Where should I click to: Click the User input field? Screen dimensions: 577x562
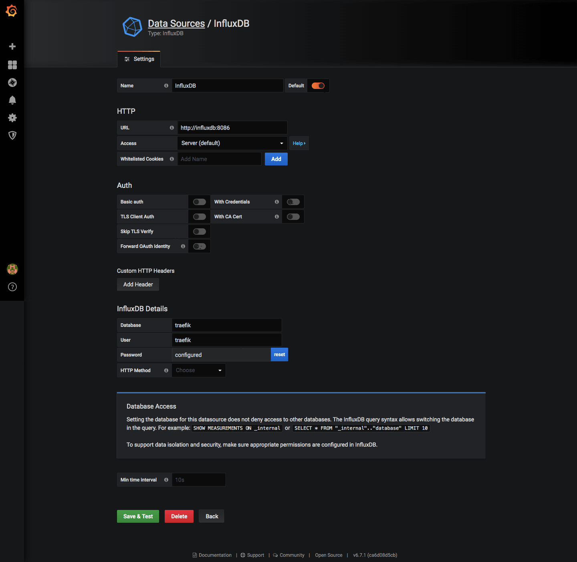tap(227, 340)
